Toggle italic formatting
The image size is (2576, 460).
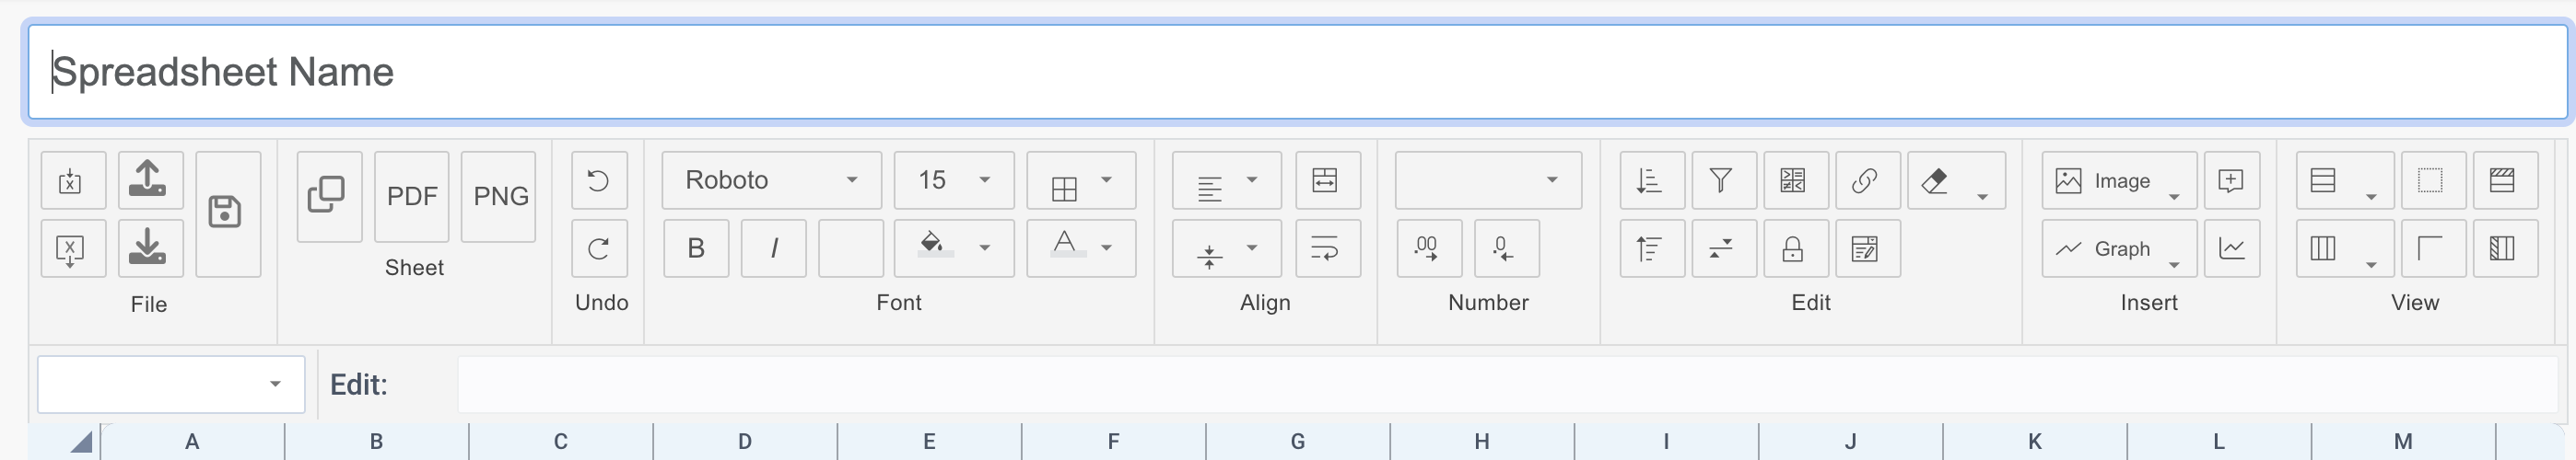774,248
